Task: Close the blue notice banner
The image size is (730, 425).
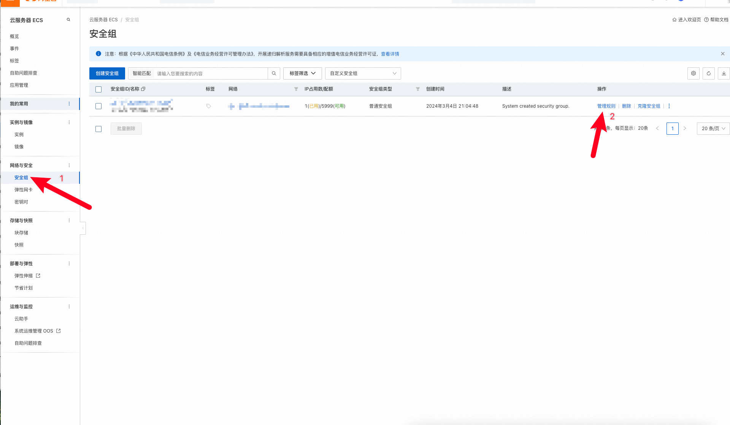Action: point(723,54)
